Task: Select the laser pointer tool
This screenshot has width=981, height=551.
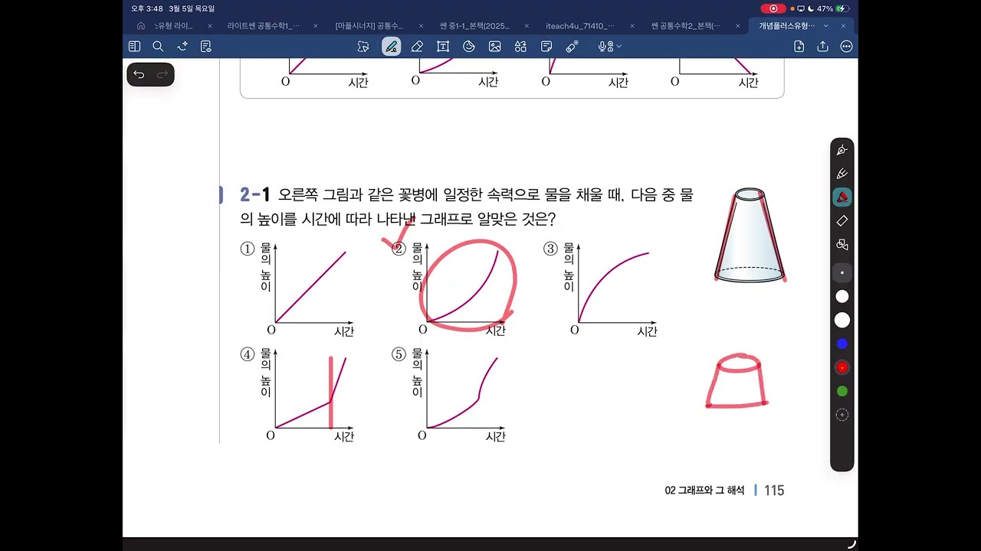Action: click(573, 47)
